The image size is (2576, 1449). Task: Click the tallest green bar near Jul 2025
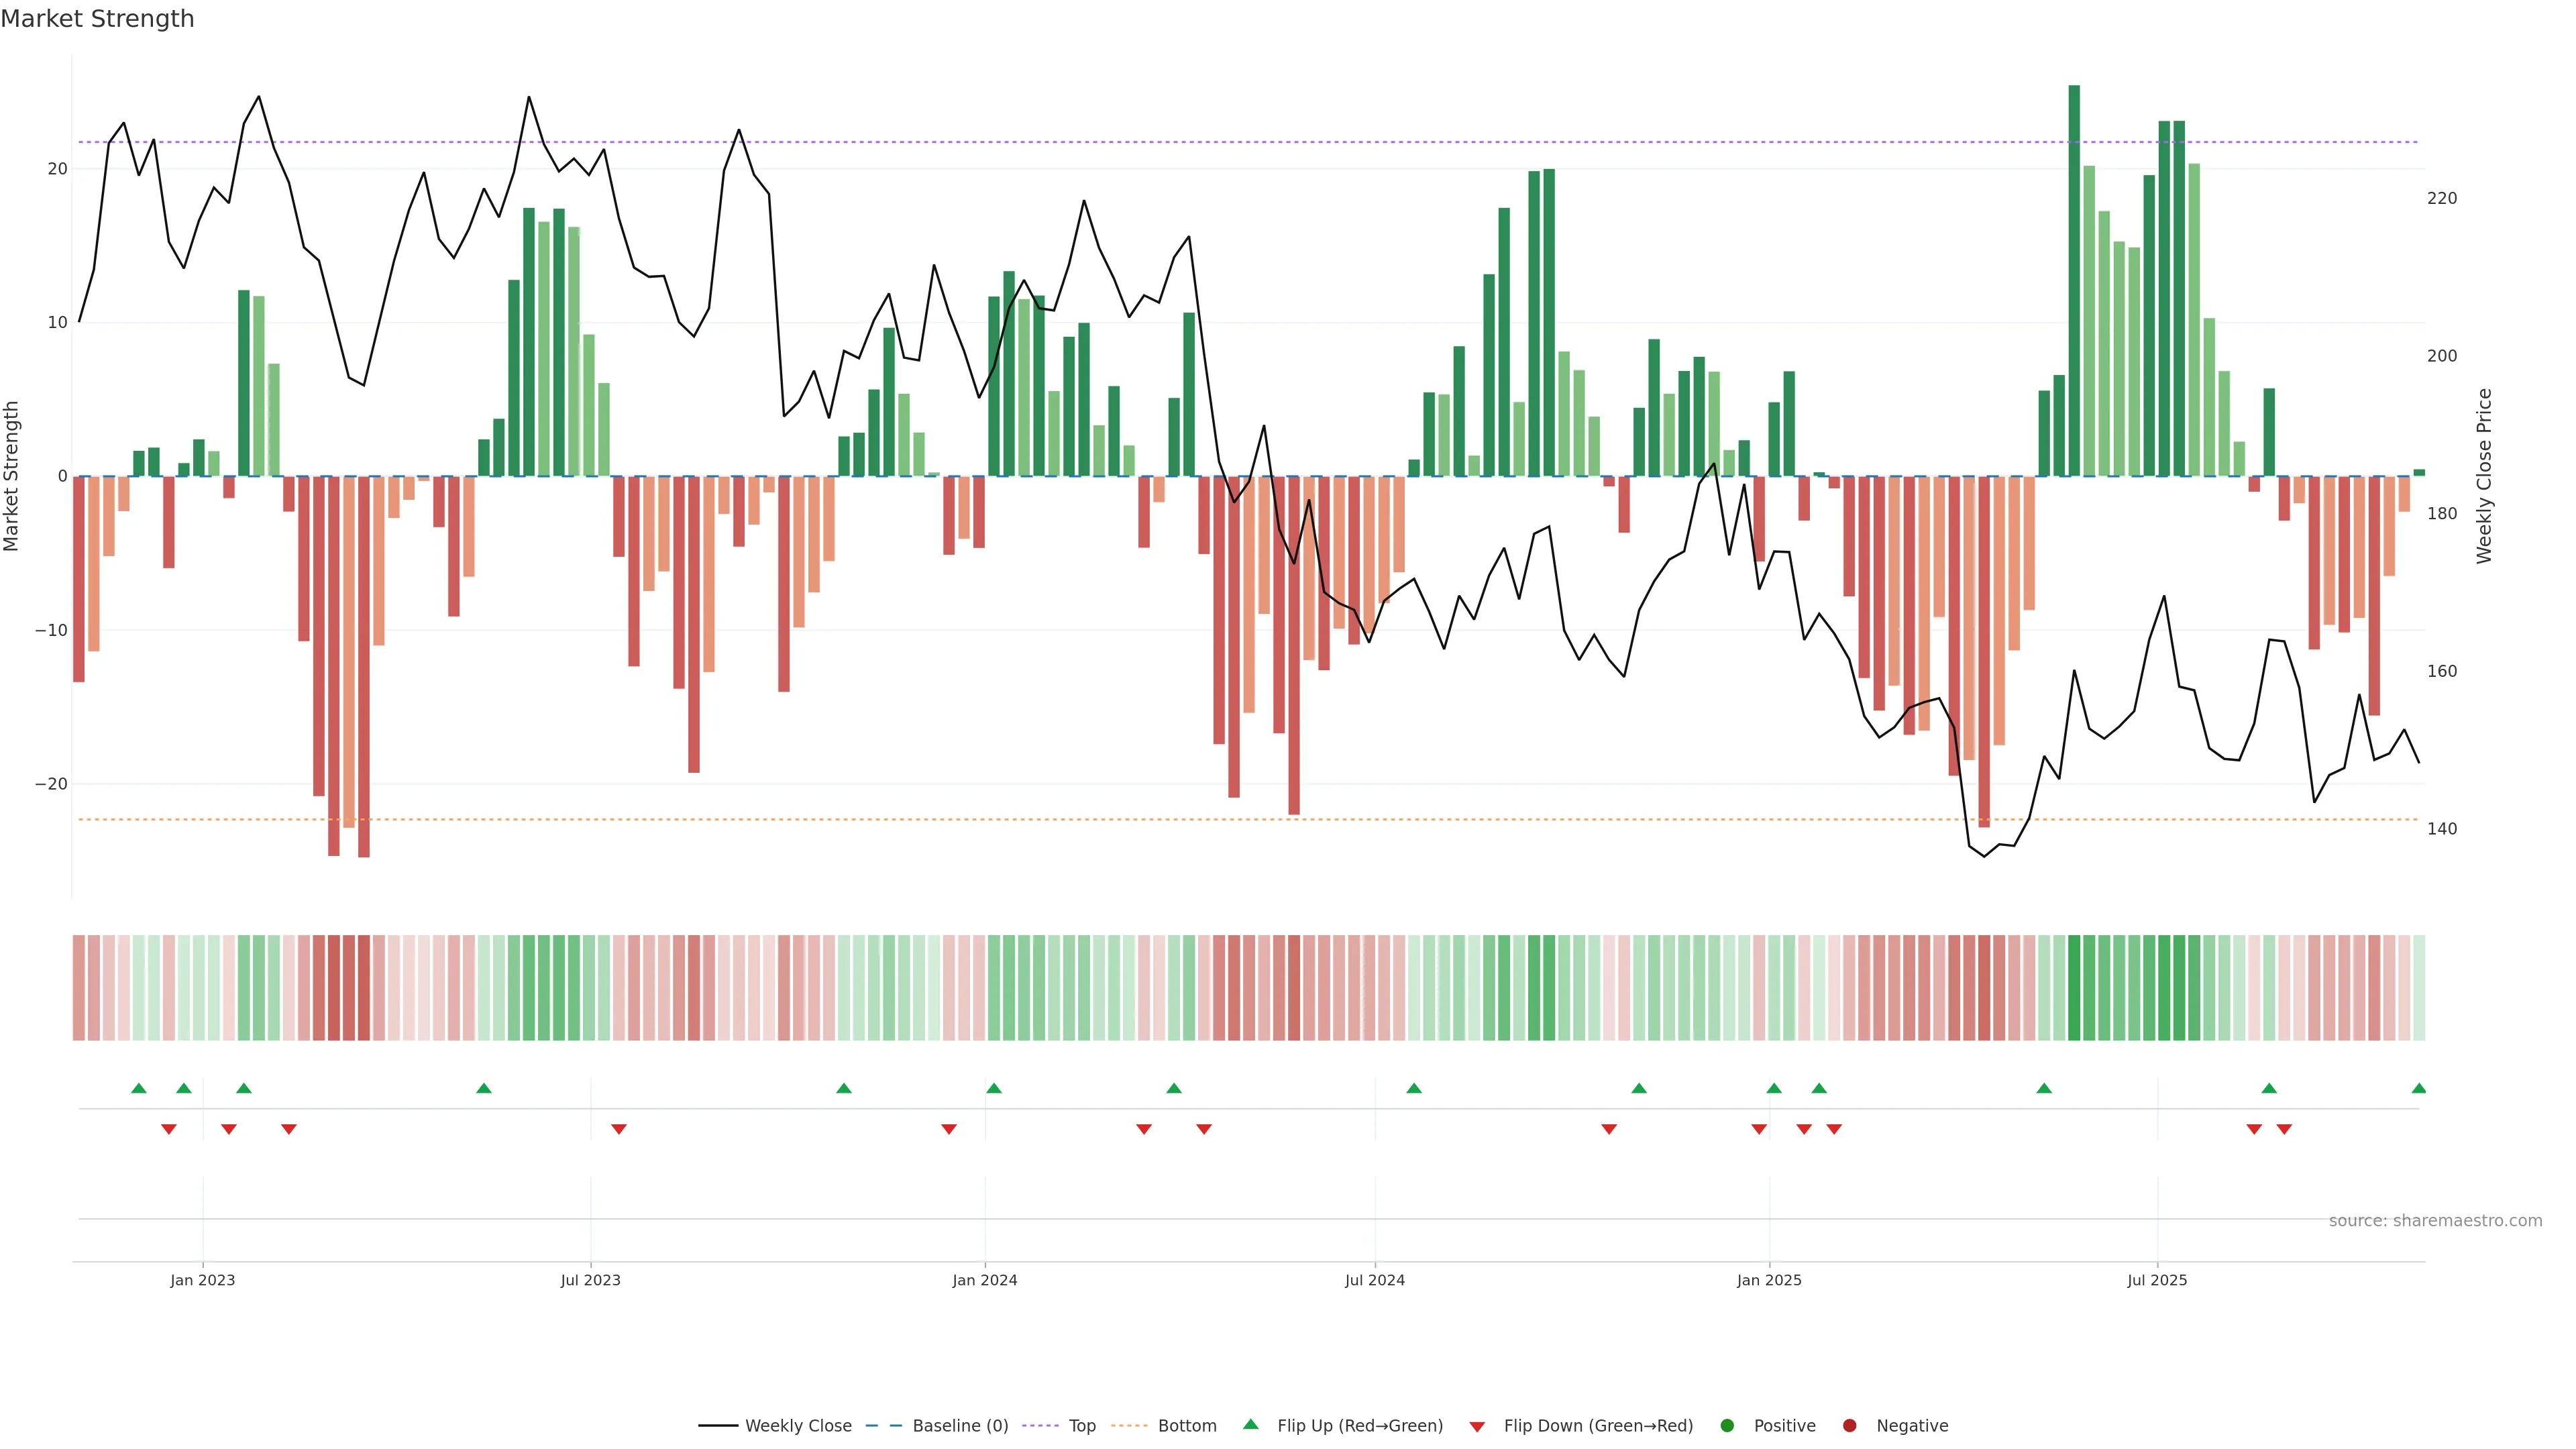[x=2074, y=280]
